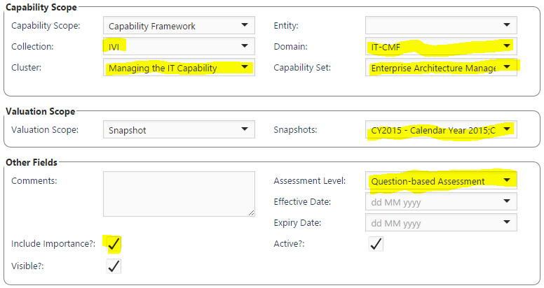
Task: Open the Collection dropdown showing IVI
Action: point(244,47)
